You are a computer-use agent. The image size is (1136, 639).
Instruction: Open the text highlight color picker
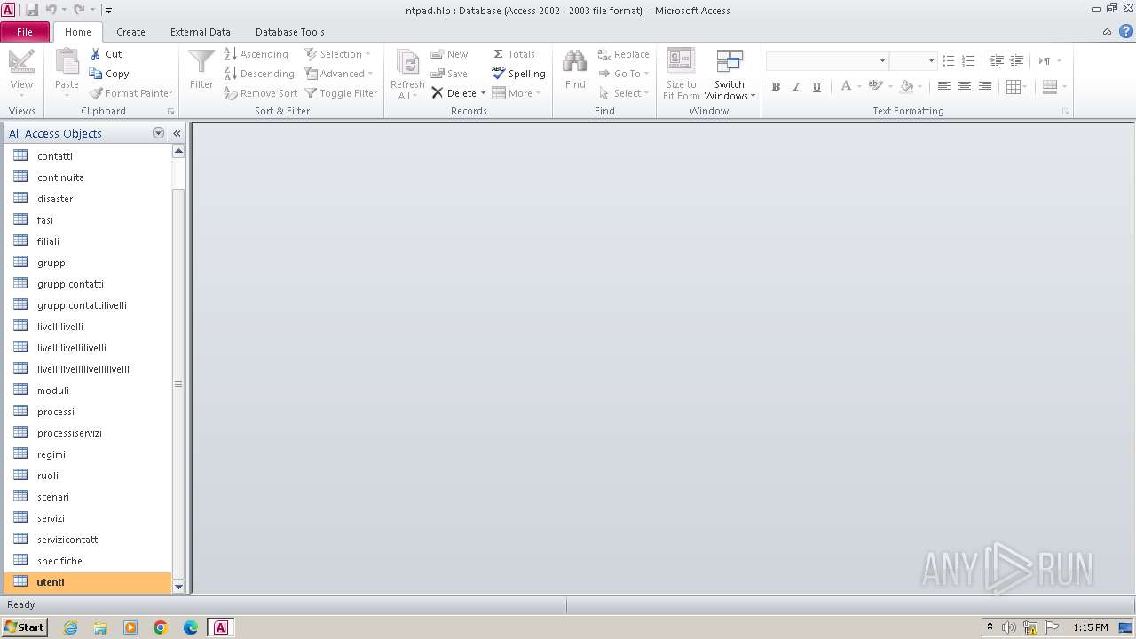click(x=880, y=86)
